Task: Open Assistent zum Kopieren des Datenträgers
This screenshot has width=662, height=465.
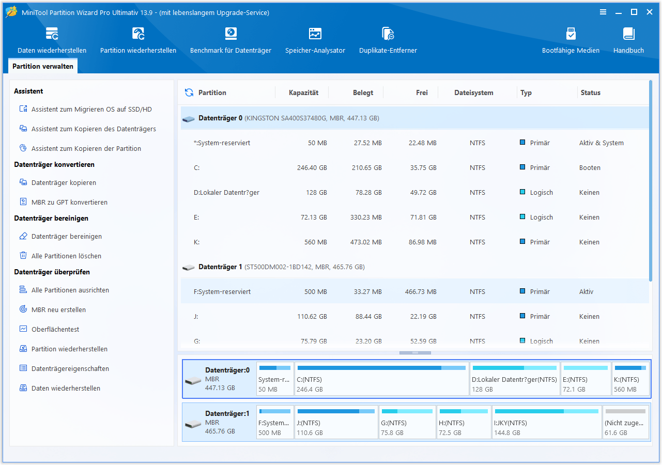Action: (x=88, y=129)
